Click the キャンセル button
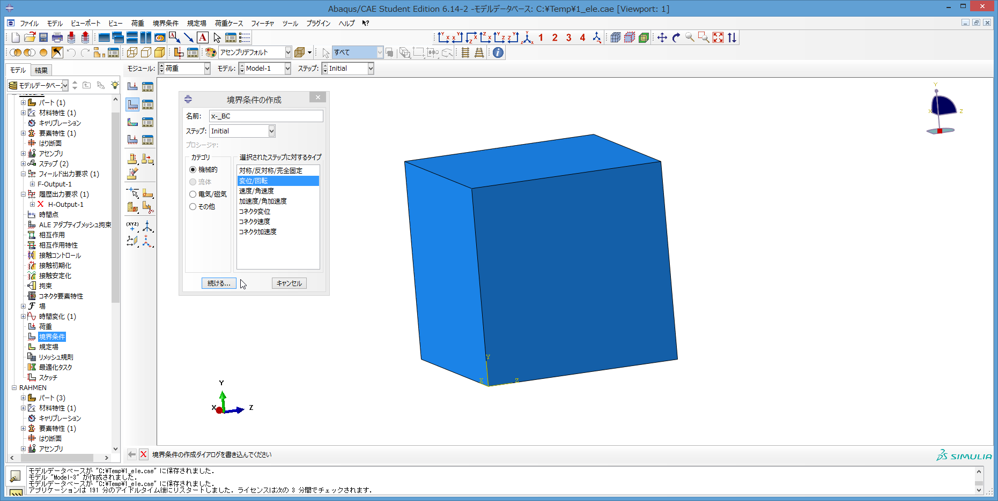Viewport: 998px width, 501px height. pyautogui.click(x=289, y=283)
